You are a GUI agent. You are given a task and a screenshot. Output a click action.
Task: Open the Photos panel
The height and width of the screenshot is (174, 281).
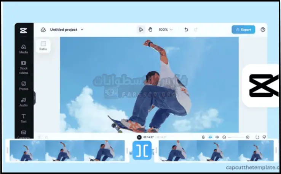click(x=24, y=85)
